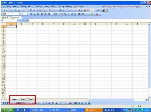This screenshot has height=112, width=151.
Task: Open the font color dropdown arrow
Action: click(100, 14)
